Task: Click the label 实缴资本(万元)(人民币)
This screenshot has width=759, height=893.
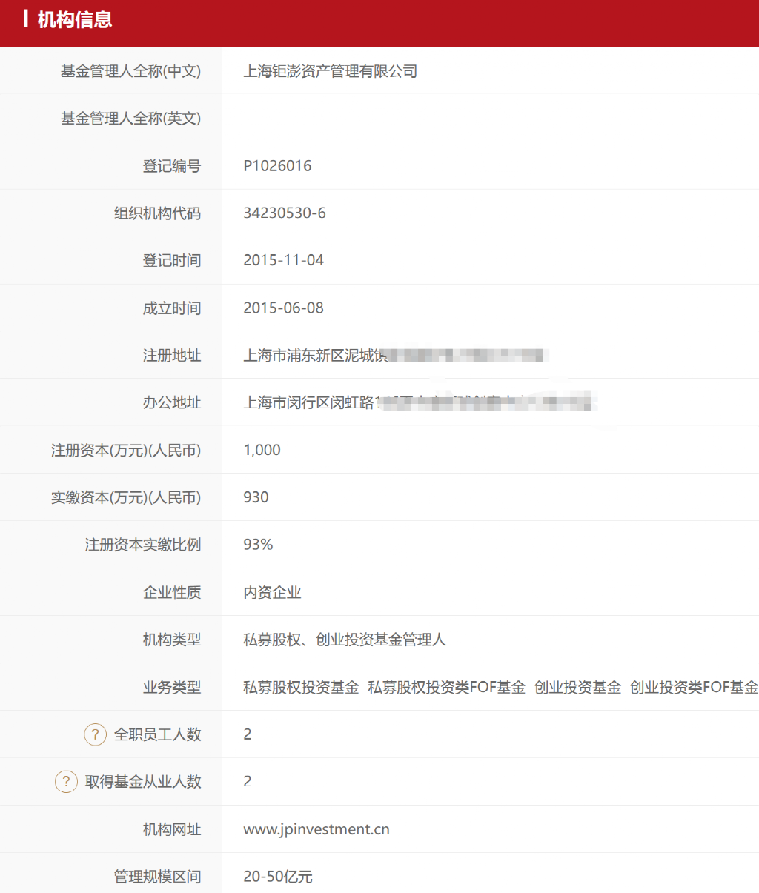Action: [x=126, y=497]
